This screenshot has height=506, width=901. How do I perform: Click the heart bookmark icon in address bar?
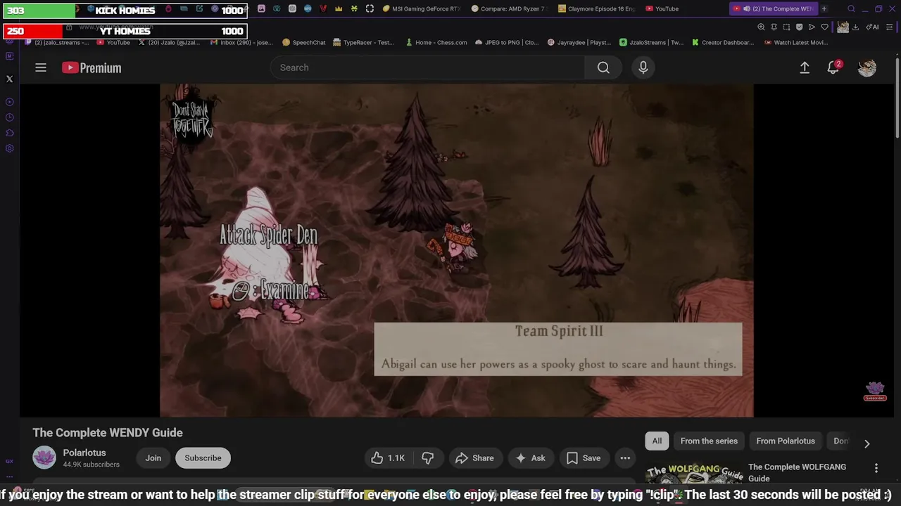pos(824,27)
